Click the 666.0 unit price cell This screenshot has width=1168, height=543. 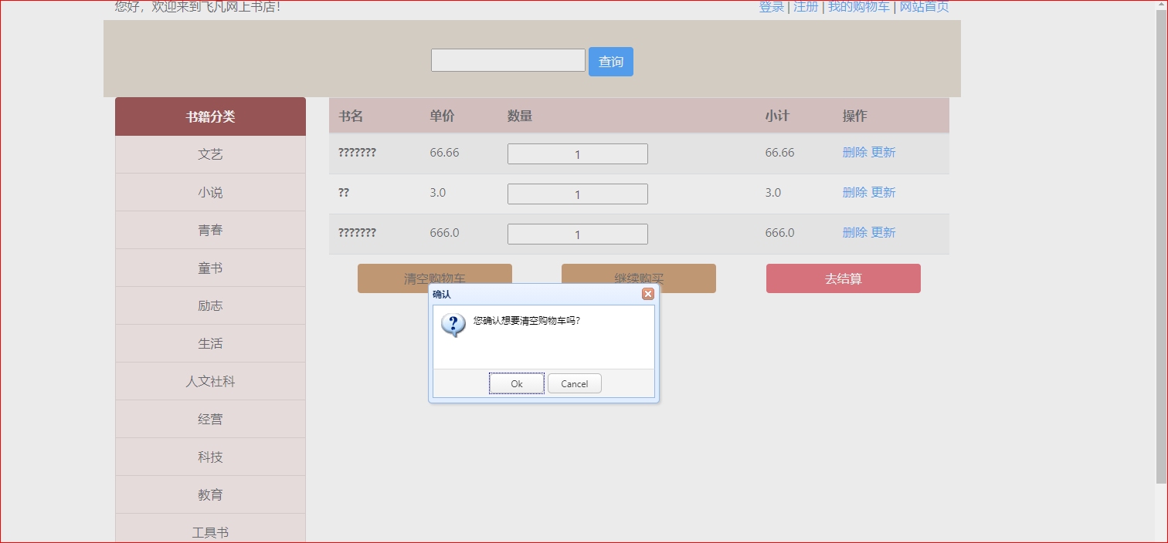pyautogui.click(x=445, y=233)
